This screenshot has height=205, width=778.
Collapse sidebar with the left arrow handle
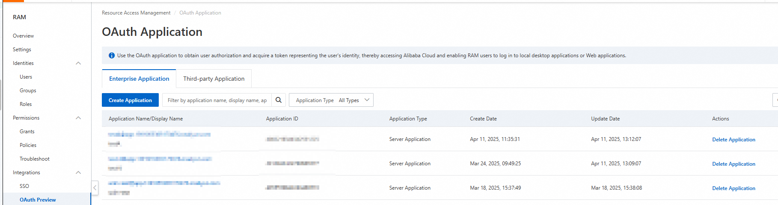pos(95,187)
